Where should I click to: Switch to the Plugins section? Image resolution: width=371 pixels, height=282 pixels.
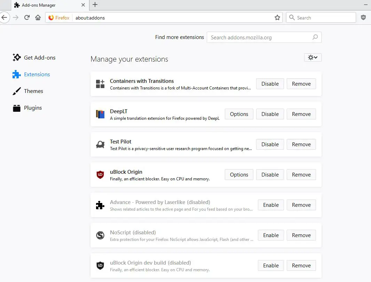[33, 108]
